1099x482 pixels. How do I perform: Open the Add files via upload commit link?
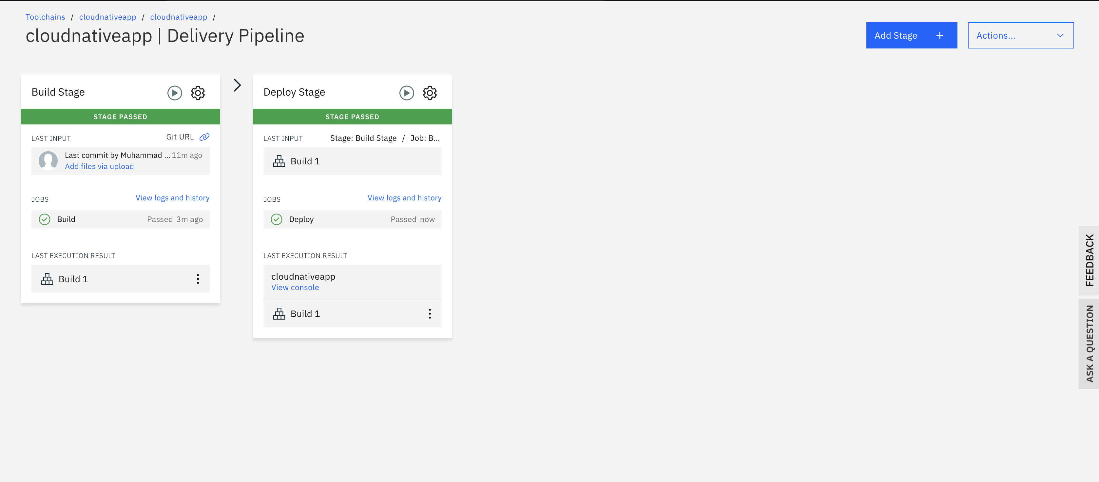point(99,166)
